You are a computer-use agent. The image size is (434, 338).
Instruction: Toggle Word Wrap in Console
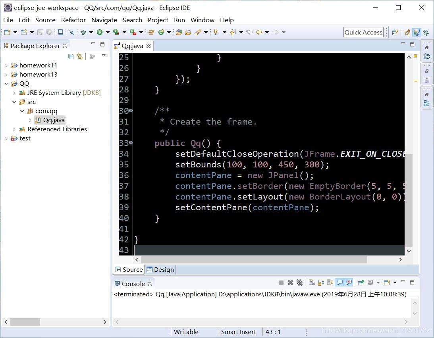330,283
